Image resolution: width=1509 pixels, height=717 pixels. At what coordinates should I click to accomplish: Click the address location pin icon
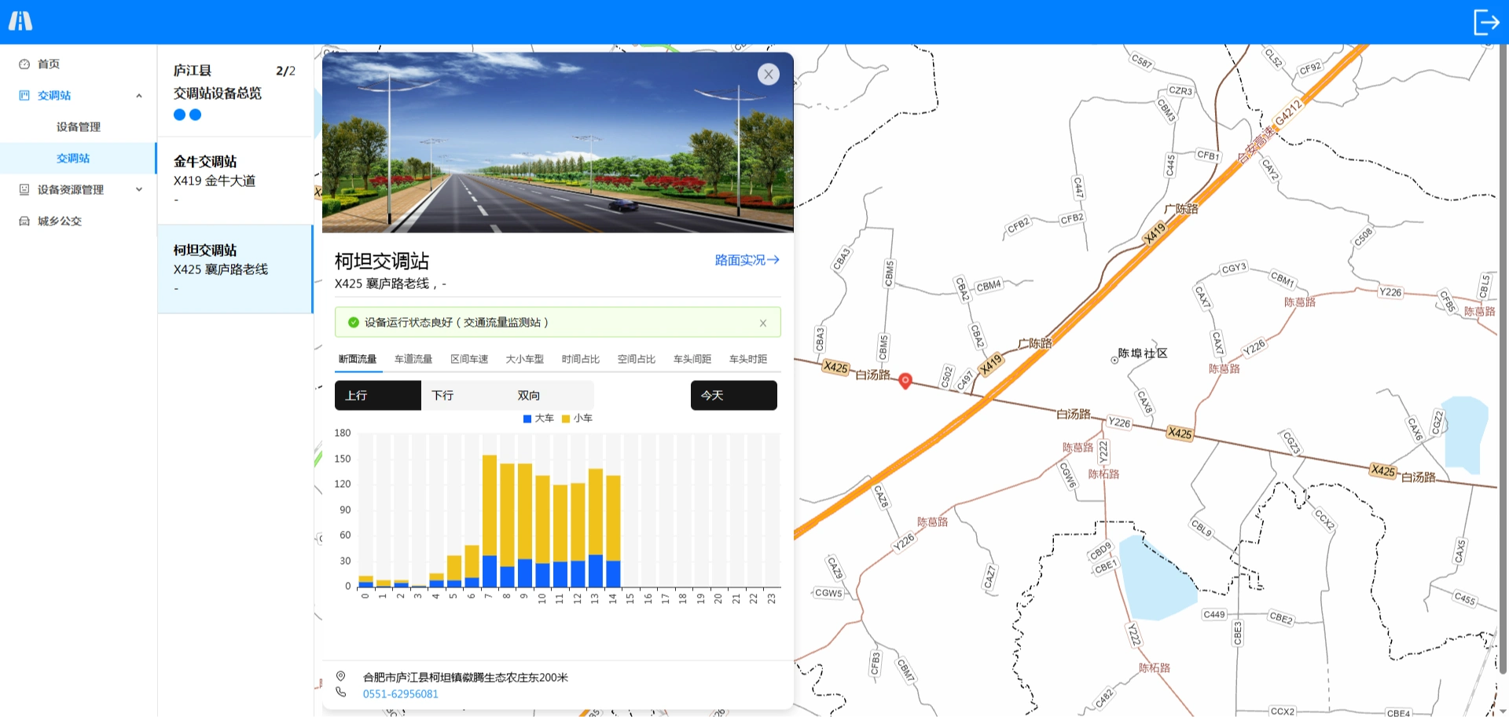pyautogui.click(x=341, y=676)
